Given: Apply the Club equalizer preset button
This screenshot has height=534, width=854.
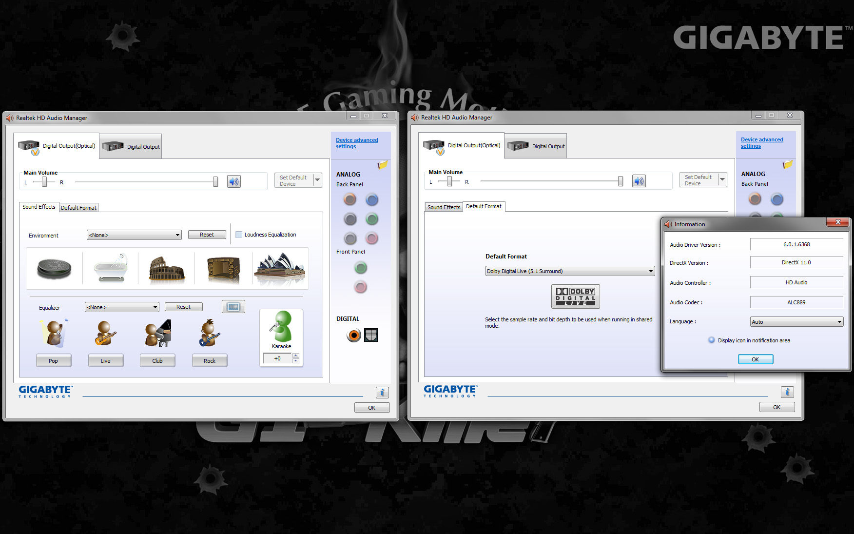Looking at the screenshot, I should click(x=157, y=360).
